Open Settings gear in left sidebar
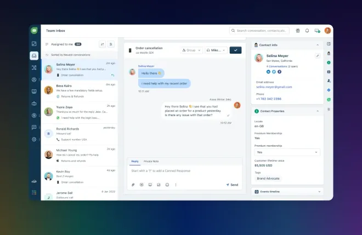Screen dimensions: 362x235 coord(34,140)
